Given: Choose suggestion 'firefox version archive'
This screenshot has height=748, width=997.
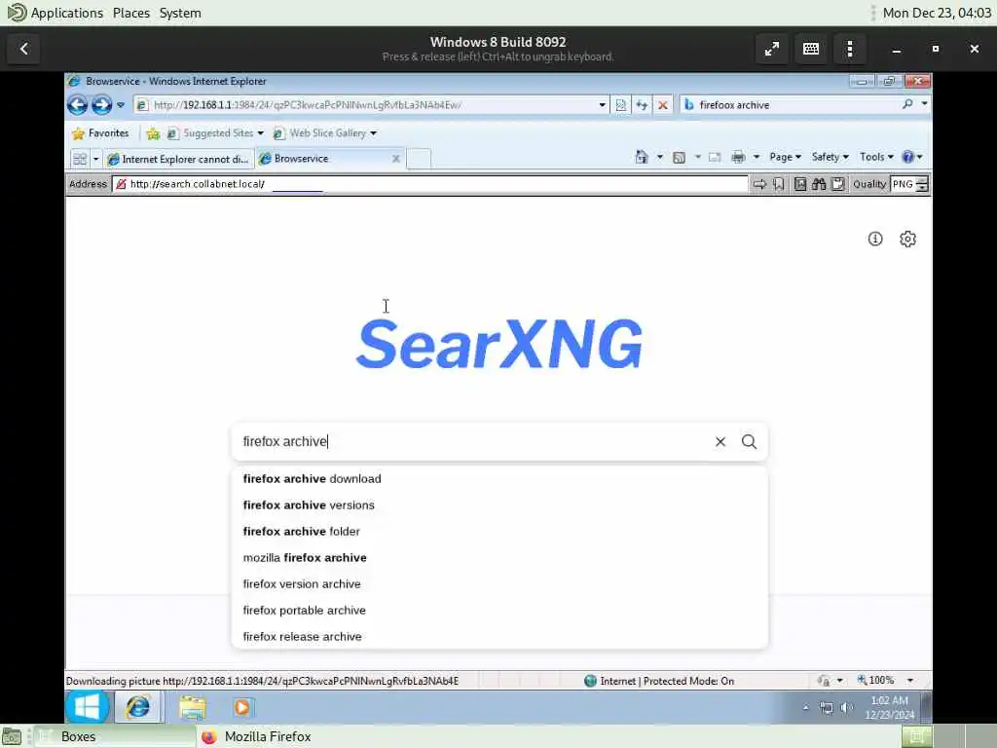Looking at the screenshot, I should tap(499, 584).
